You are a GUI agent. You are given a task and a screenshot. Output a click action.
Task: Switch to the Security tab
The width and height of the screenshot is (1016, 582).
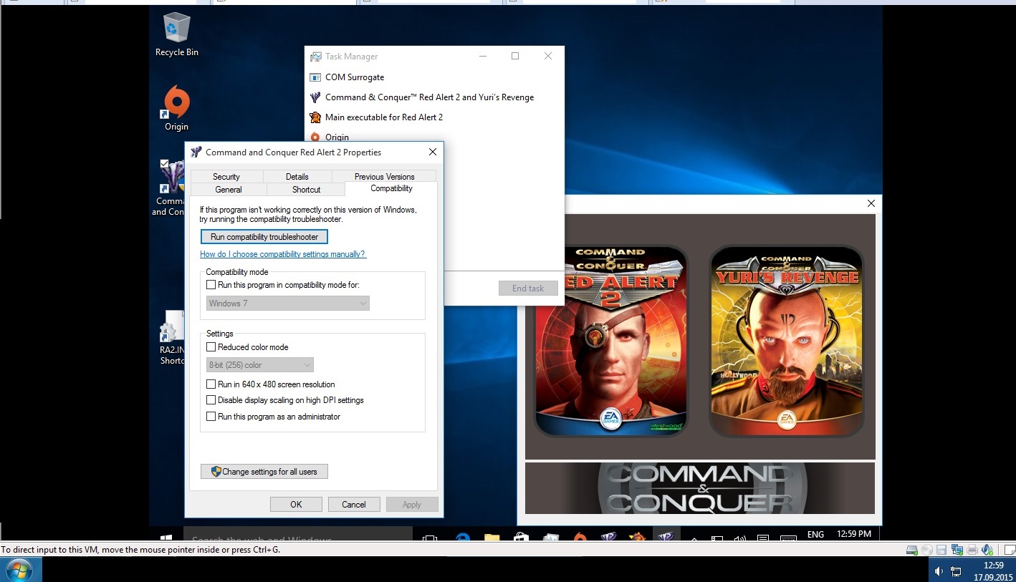pyautogui.click(x=226, y=177)
